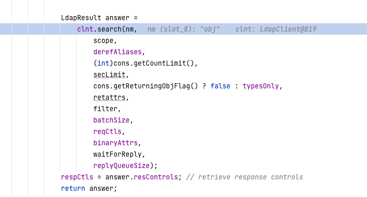This screenshot has height=197, width=367.
Task: Click the 'replyQueueSize' field
Action: [x=122, y=165]
